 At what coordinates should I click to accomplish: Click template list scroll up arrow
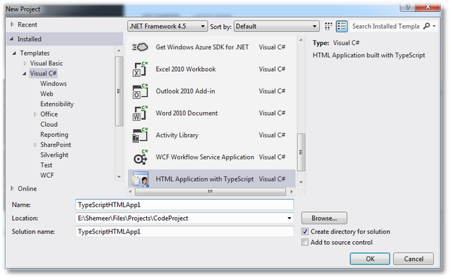(301, 40)
